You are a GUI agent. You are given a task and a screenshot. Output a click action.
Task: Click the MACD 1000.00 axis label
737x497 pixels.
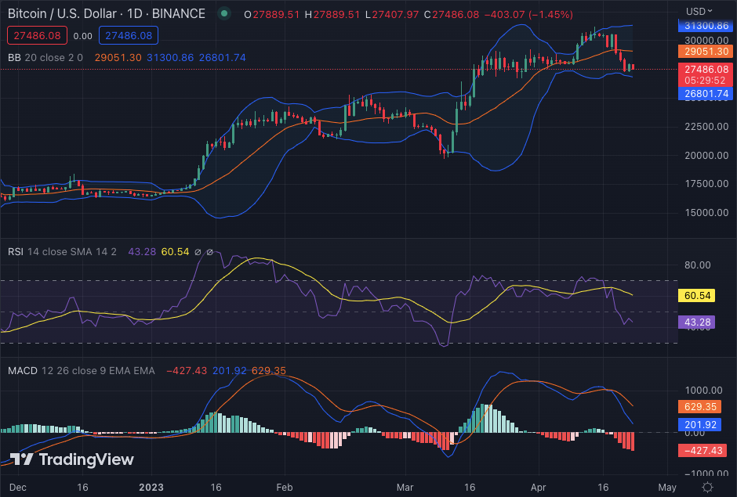tap(703, 391)
